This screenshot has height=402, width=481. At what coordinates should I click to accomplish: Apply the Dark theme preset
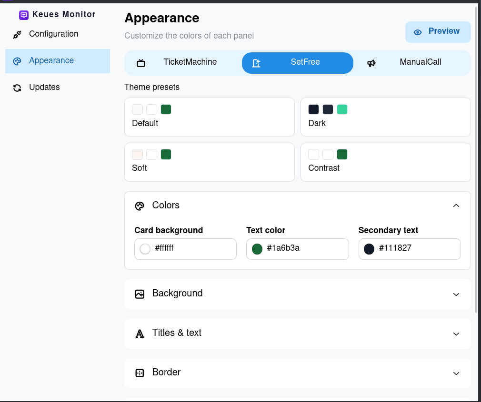pos(386,117)
